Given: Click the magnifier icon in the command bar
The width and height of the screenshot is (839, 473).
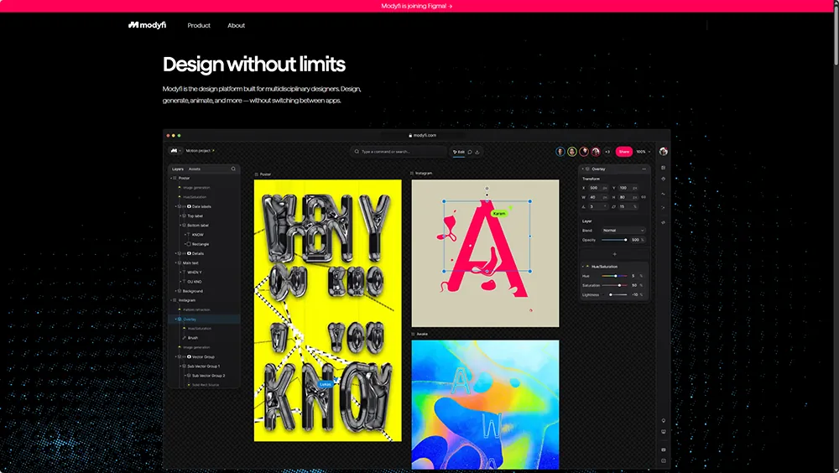Looking at the screenshot, I should point(357,152).
